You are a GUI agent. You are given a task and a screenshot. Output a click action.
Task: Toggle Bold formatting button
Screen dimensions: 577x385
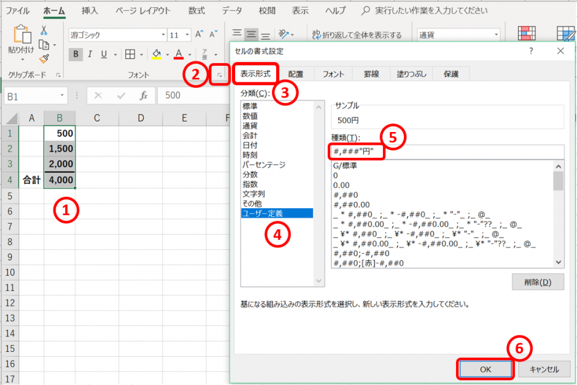tap(76, 54)
